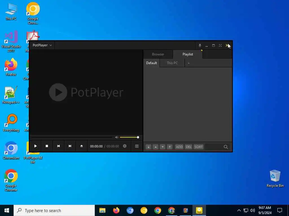Maximize the PotPlayer window
Screen dimensions: 289x216
pyautogui.click(x=213, y=45)
